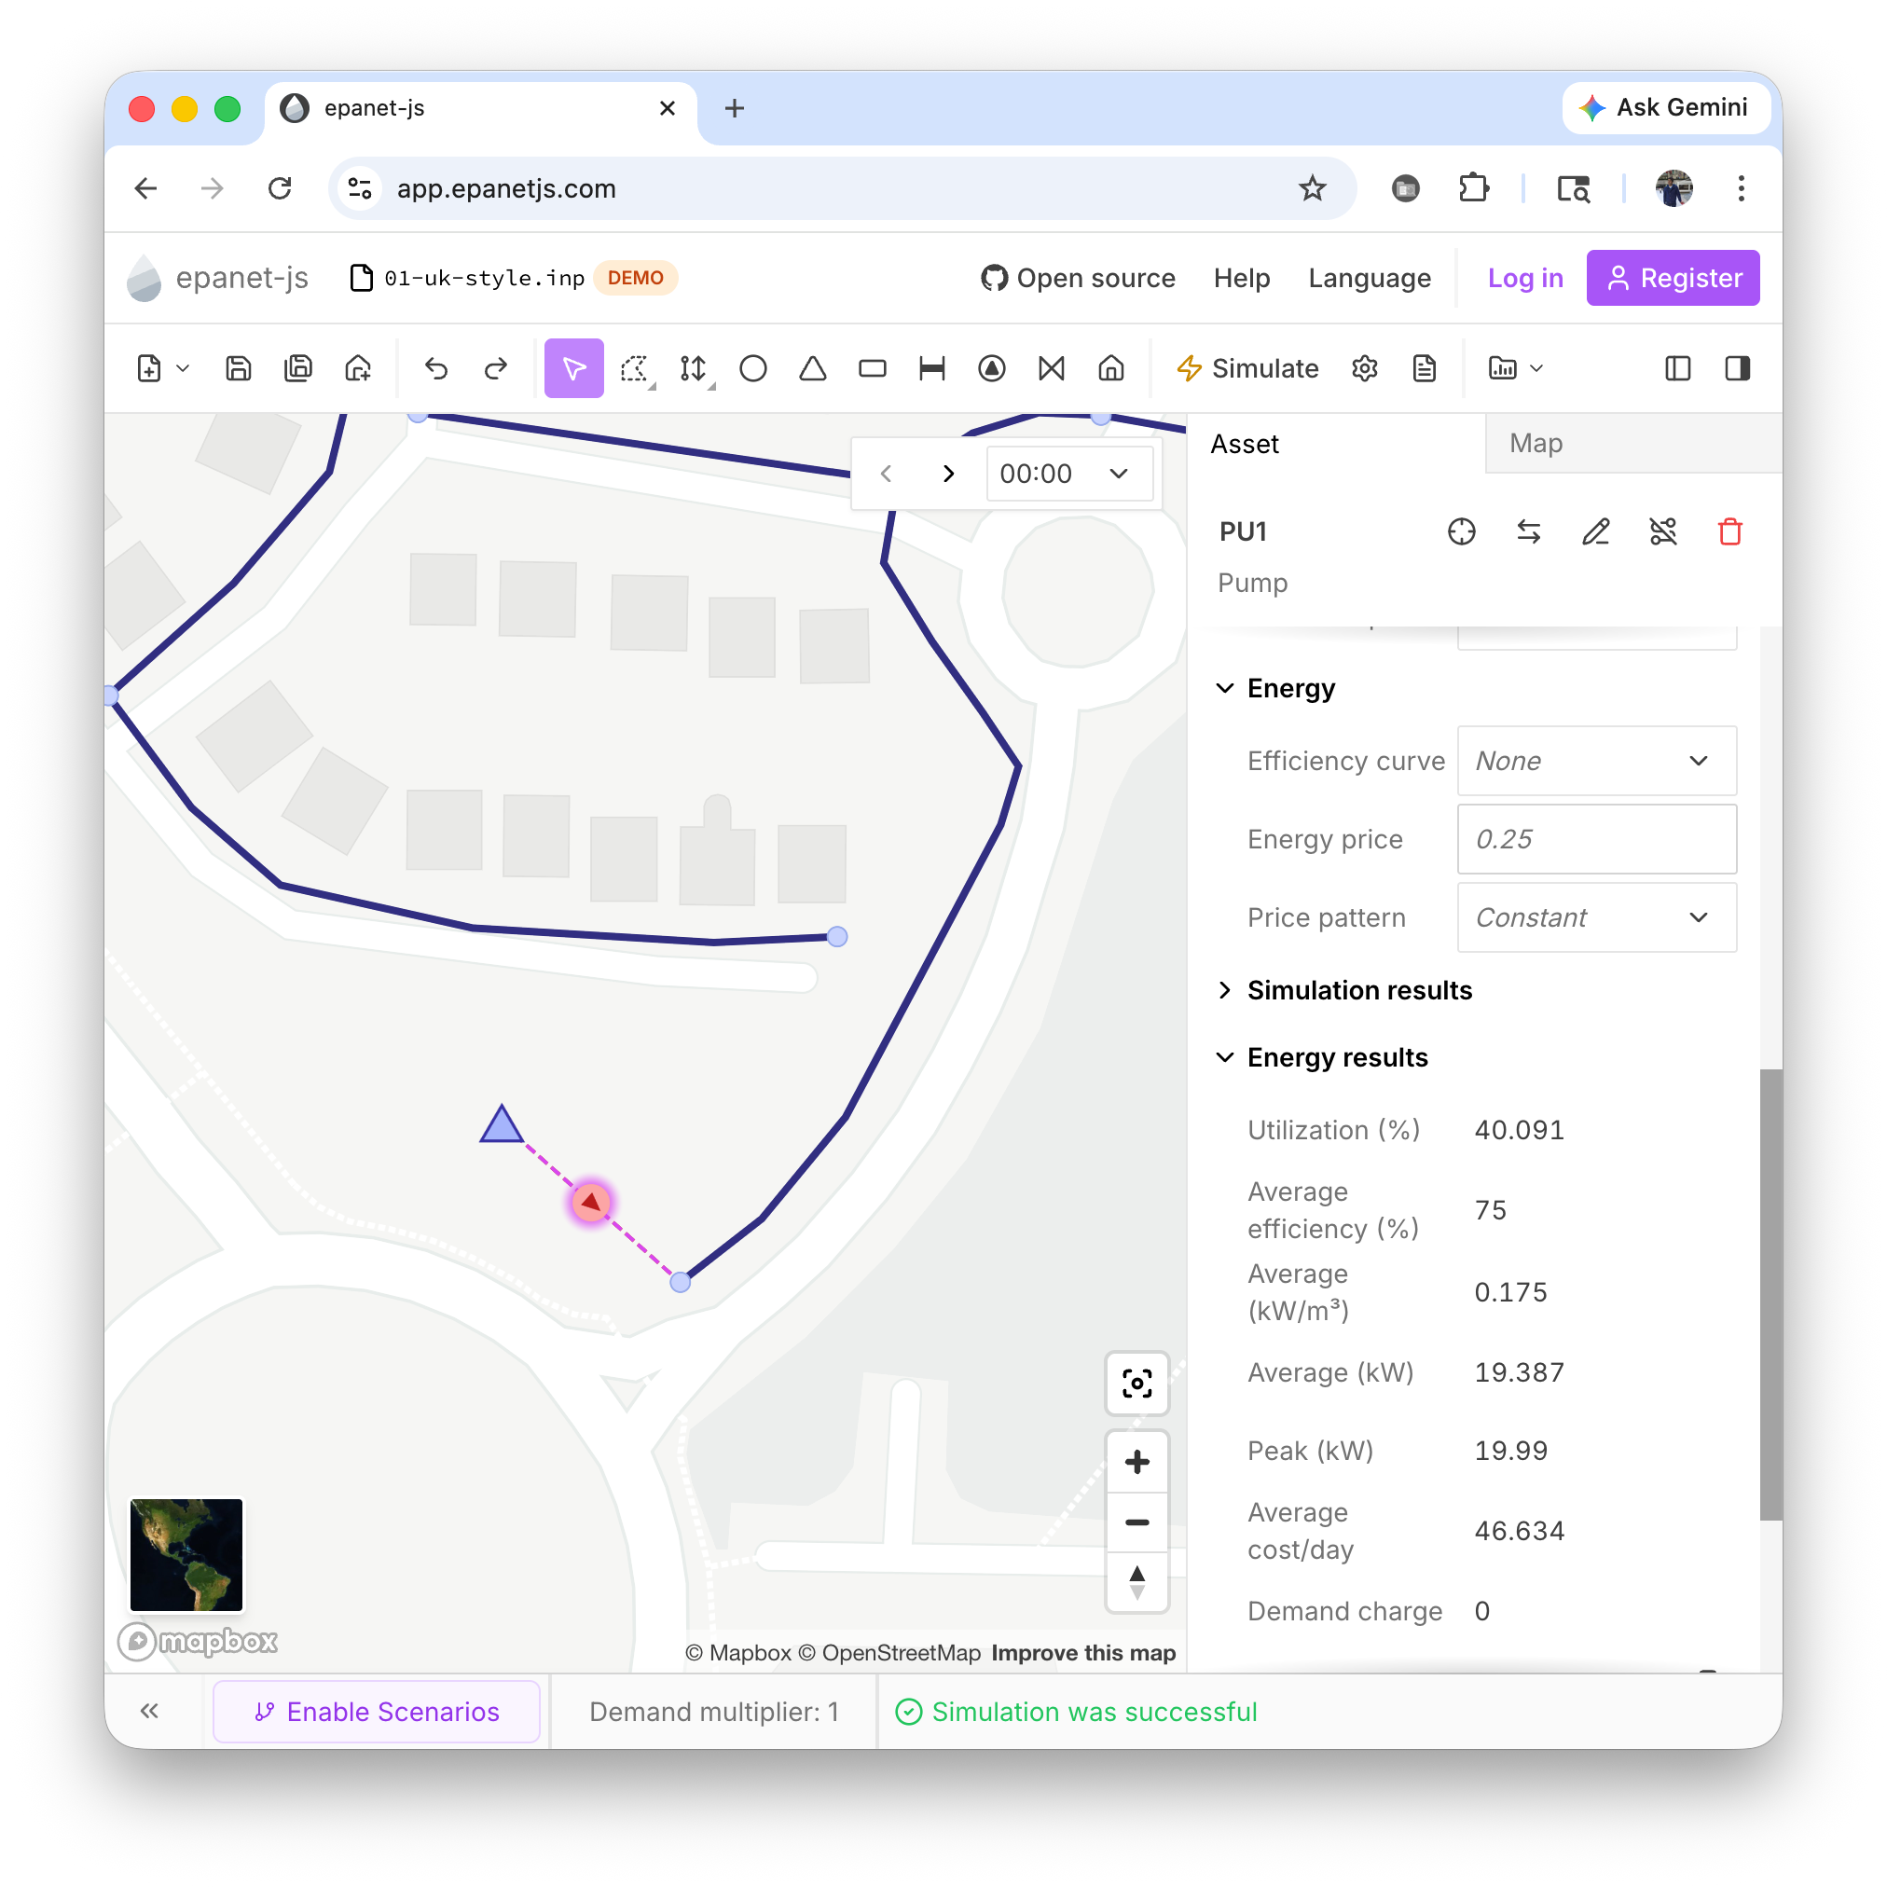The image size is (1887, 1887).
Task: Click the zoom-to-asset crosshair icon for PU1
Action: [x=1461, y=531]
